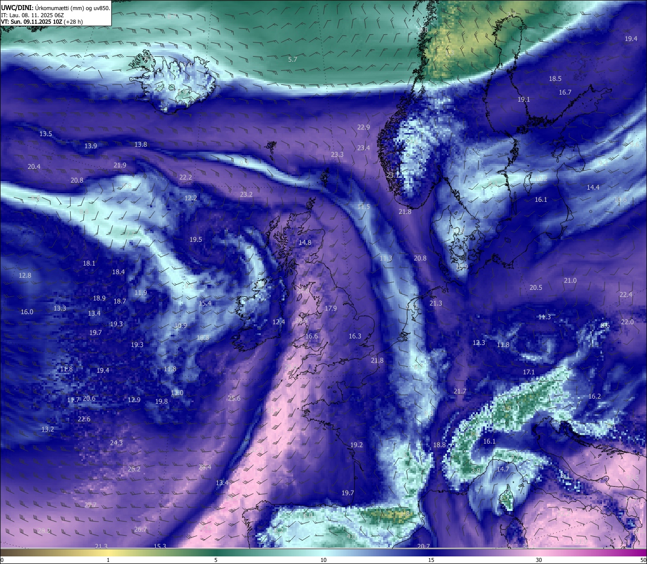
Task: Click the map value 20.7
Action: [424, 546]
